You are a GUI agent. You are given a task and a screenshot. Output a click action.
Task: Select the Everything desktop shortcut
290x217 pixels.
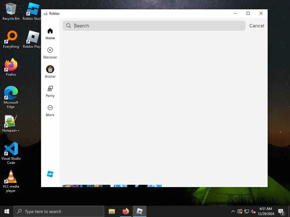tap(11, 40)
